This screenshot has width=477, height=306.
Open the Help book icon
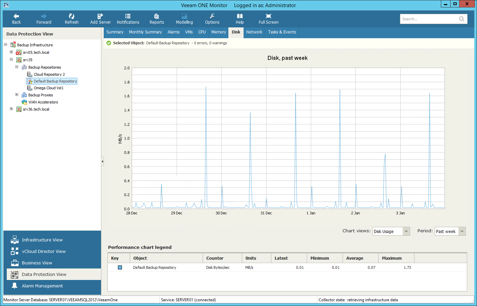click(240, 16)
